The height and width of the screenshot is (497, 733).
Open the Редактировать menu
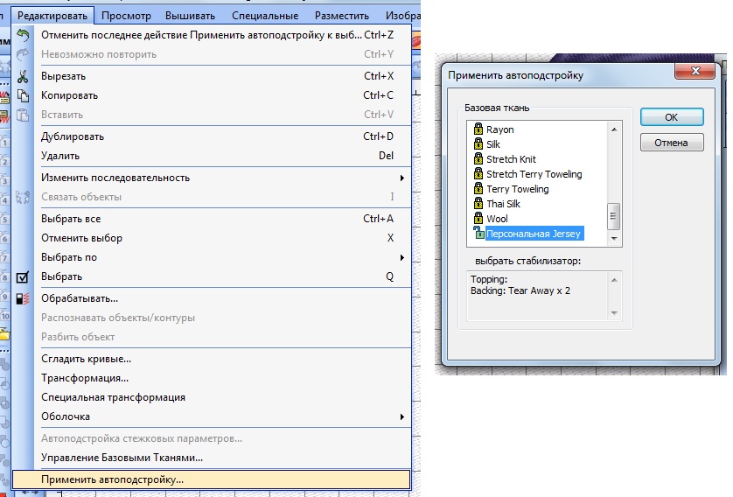[x=52, y=16]
